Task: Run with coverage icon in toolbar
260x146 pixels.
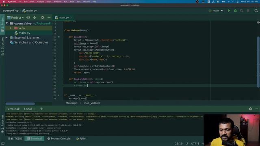Action: [242, 11]
